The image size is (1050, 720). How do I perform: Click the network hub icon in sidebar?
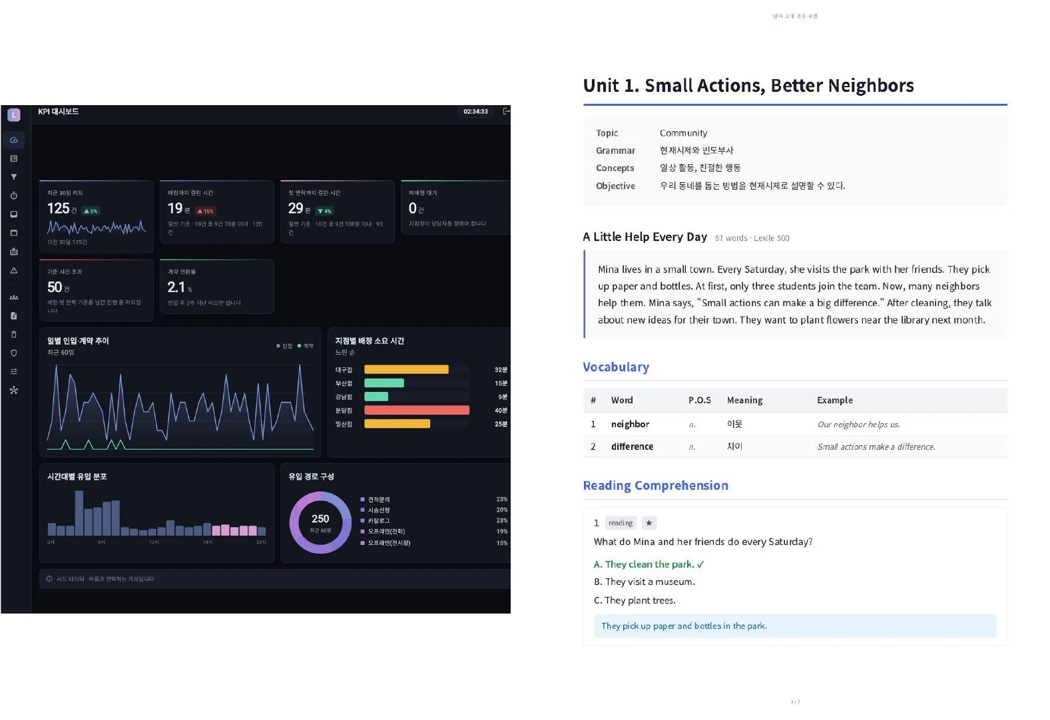click(x=14, y=391)
